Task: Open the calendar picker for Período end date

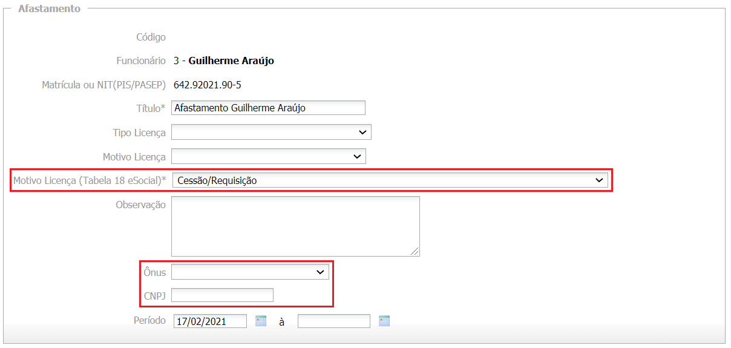Action: (384, 321)
